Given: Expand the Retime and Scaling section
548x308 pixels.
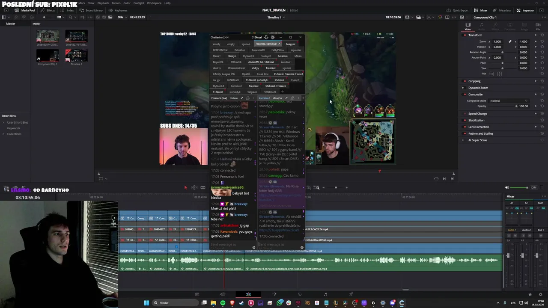Looking at the screenshot, I should tap(480, 133).
